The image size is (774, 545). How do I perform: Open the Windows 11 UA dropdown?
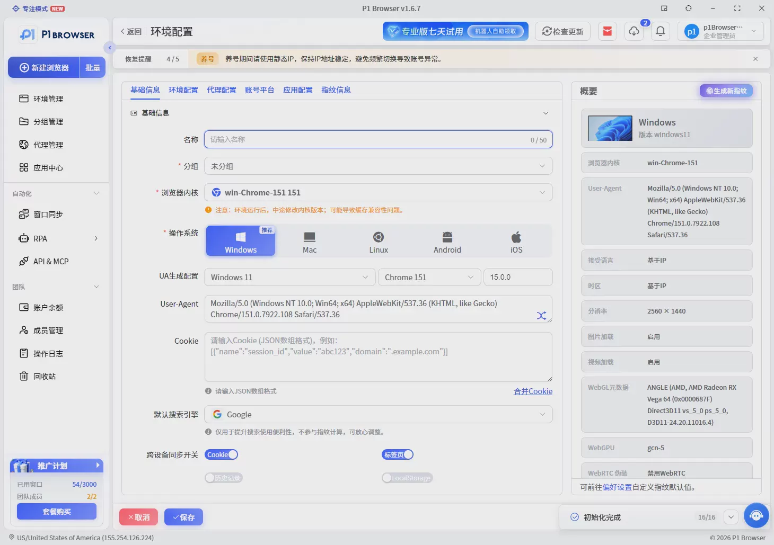pyautogui.click(x=289, y=277)
